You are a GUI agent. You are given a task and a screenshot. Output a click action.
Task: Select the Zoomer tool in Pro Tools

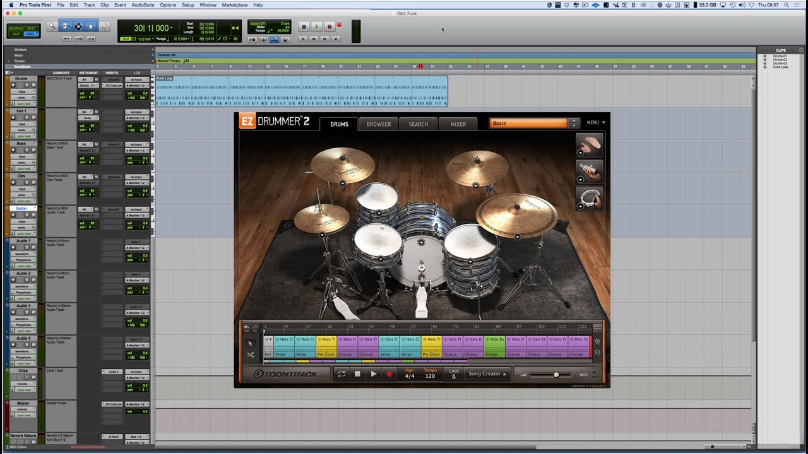pyautogui.click(x=52, y=26)
